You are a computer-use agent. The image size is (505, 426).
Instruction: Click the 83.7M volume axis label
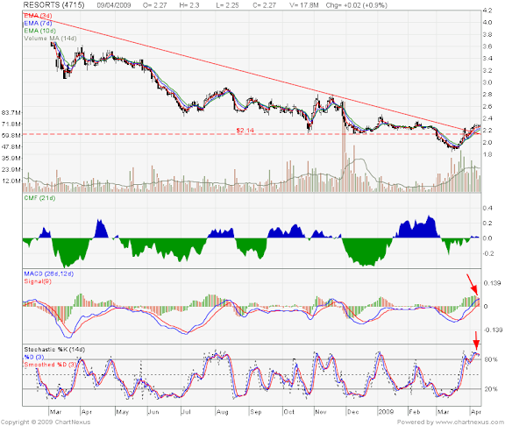click(11, 113)
